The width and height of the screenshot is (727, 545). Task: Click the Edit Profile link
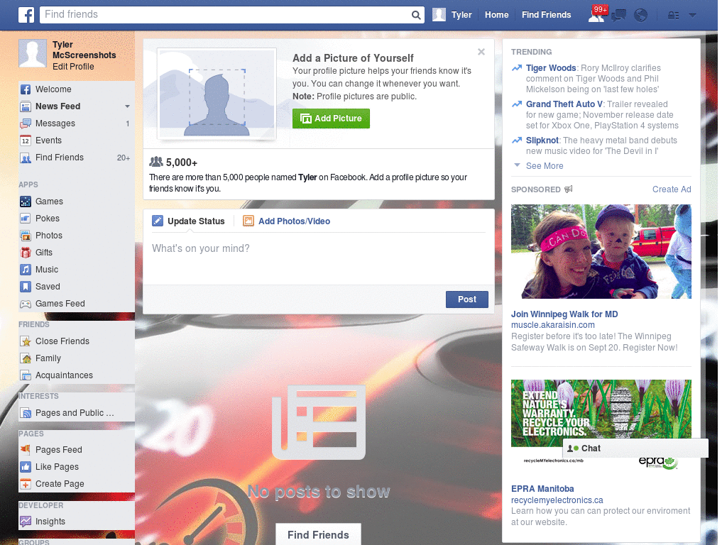click(73, 66)
